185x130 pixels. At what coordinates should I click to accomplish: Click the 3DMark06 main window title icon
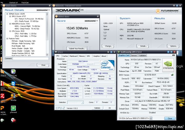pyautogui.click(x=54, y=6)
